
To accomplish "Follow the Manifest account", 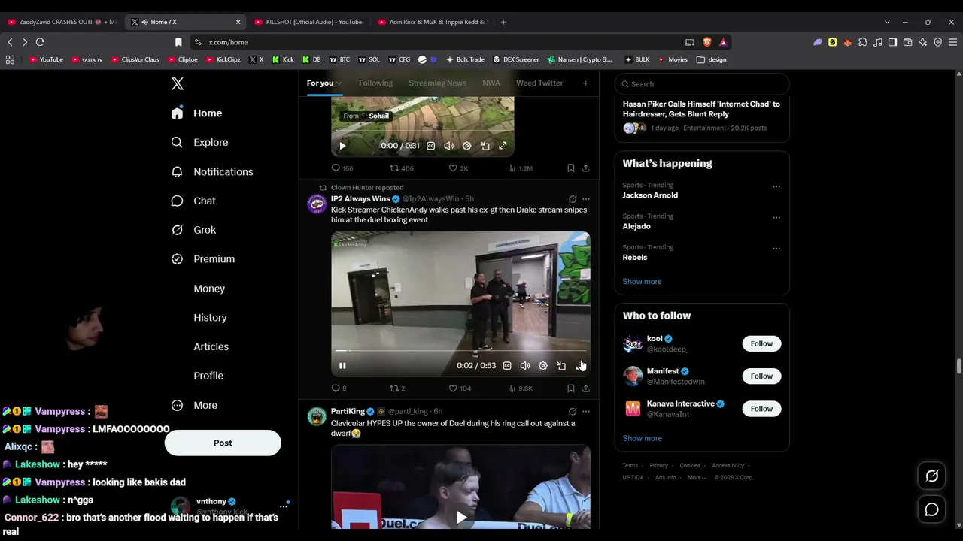I will click(x=761, y=376).
